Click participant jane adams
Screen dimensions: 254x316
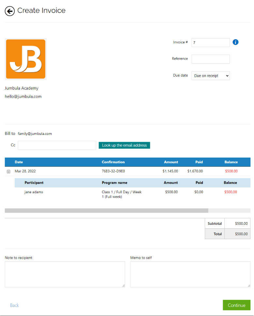coord(34,192)
